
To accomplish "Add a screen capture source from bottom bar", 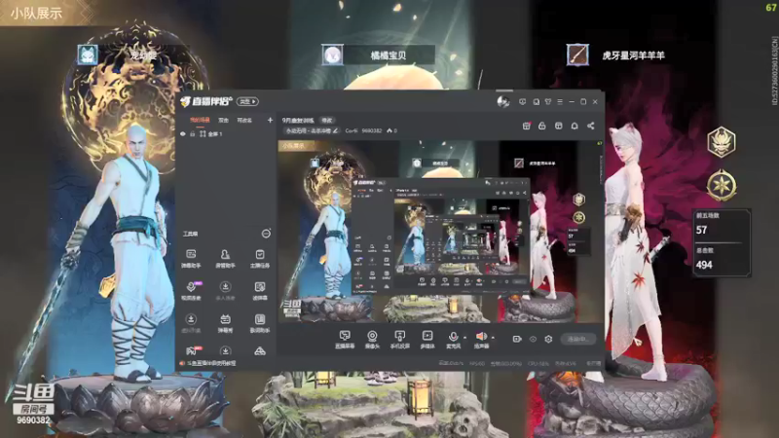I will [x=345, y=339].
